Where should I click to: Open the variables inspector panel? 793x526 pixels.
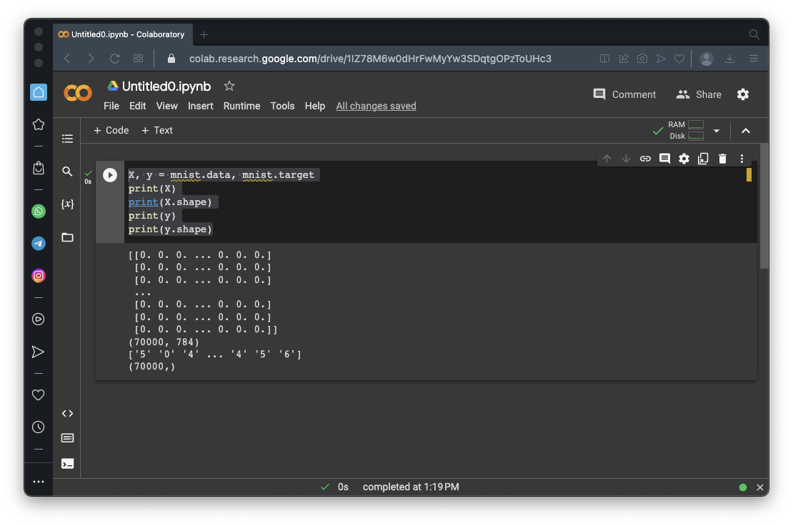click(x=67, y=204)
